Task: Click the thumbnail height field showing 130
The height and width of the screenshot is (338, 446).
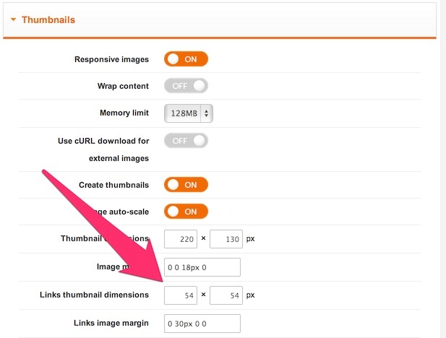Action: [x=226, y=239]
